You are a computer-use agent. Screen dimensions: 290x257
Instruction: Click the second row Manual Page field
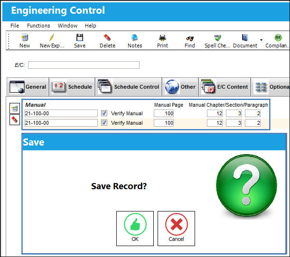(x=164, y=123)
